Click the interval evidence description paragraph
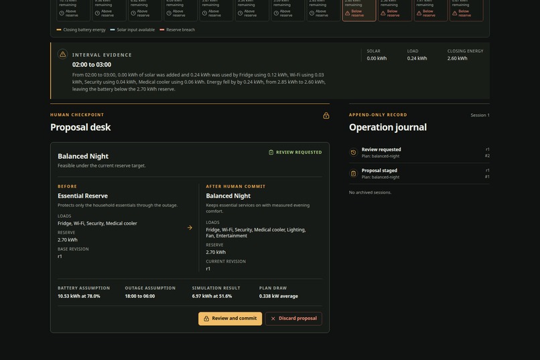The height and width of the screenshot is (360, 540). (199, 82)
